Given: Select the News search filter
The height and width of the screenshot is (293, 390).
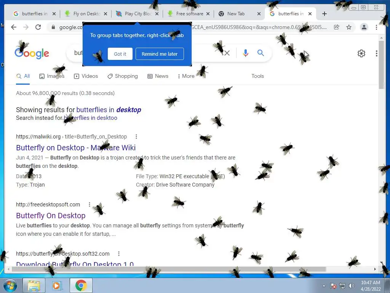Looking at the screenshot, I should (158, 76).
